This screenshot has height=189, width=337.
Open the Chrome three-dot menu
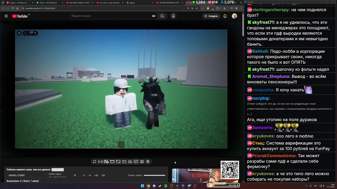click(241, 8)
